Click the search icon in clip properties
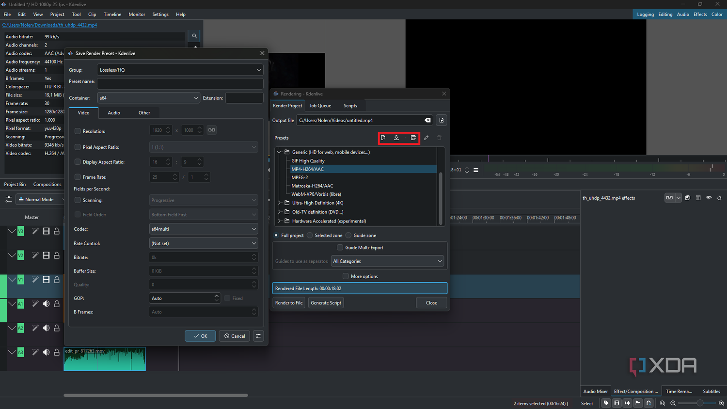 [x=194, y=36]
